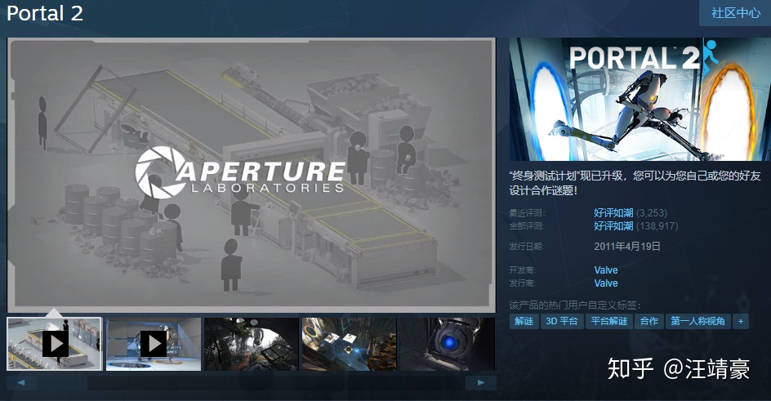Click the release date 2011年4月19日

627,246
